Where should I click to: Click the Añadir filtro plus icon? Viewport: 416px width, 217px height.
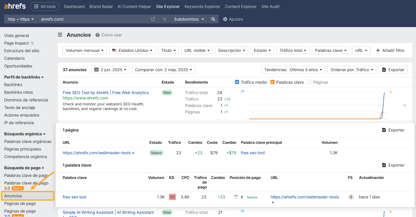click(x=378, y=50)
